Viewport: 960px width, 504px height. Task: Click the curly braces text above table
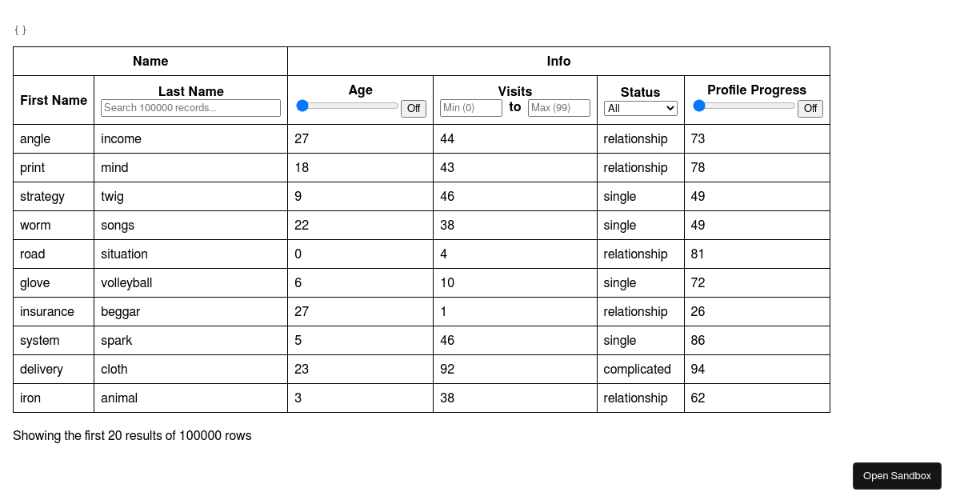pos(20,30)
